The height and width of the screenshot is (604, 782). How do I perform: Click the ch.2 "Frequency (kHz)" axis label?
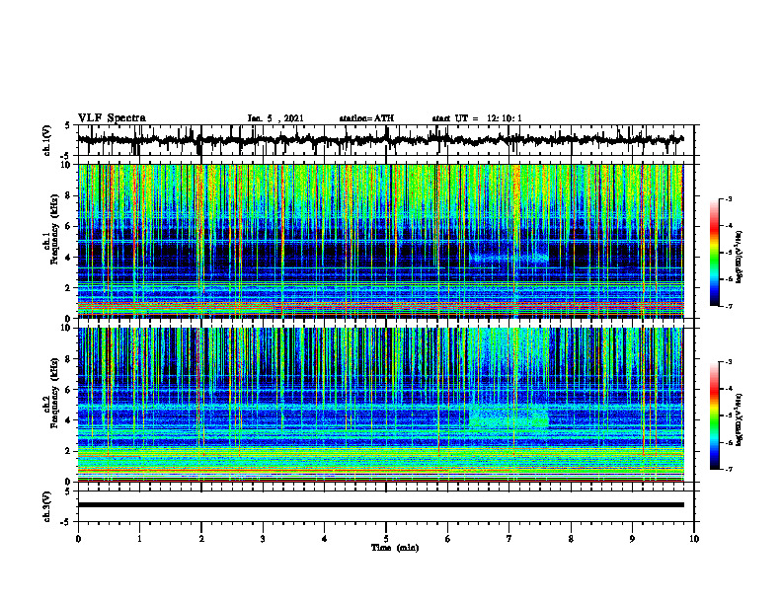(x=55, y=393)
